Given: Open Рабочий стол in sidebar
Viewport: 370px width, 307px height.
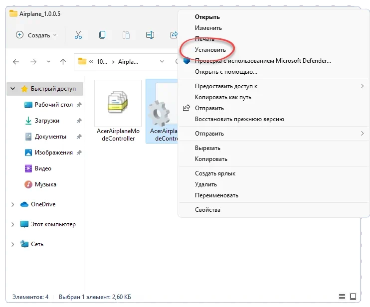Looking at the screenshot, I should pos(53,105).
